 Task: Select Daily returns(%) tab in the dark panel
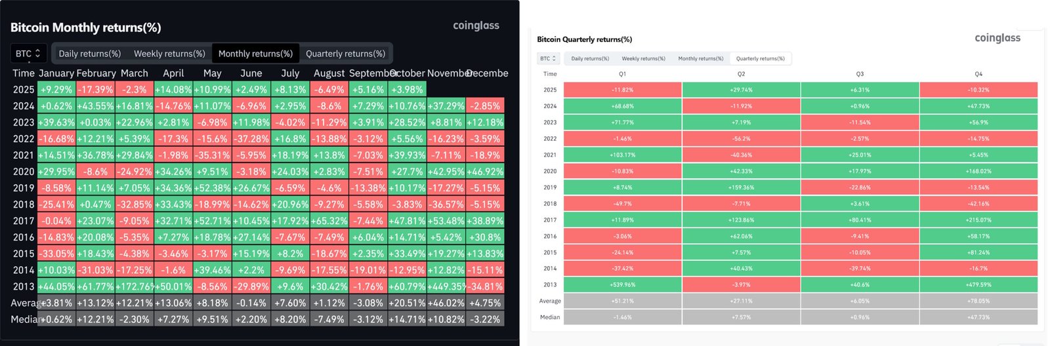pyautogui.click(x=90, y=54)
